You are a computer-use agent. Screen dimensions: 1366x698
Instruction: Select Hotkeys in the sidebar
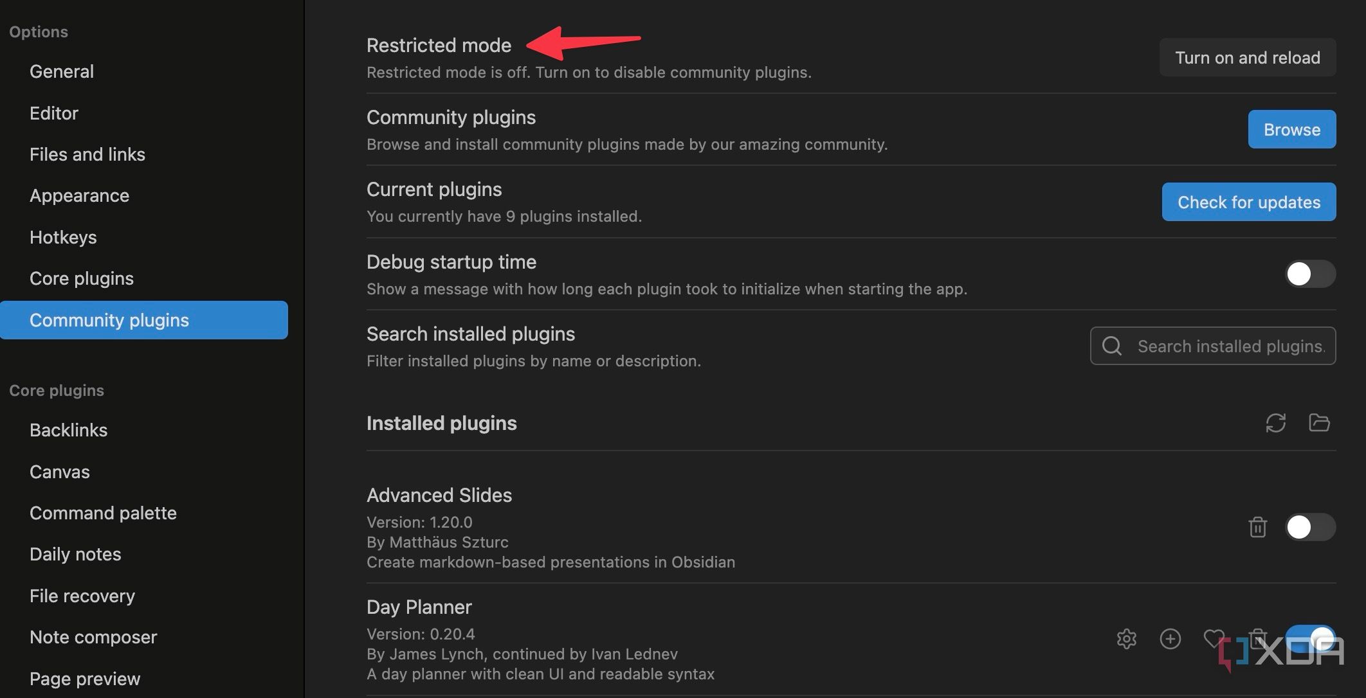coord(63,237)
